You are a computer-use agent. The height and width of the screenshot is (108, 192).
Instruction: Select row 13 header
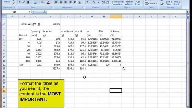point(4,69)
